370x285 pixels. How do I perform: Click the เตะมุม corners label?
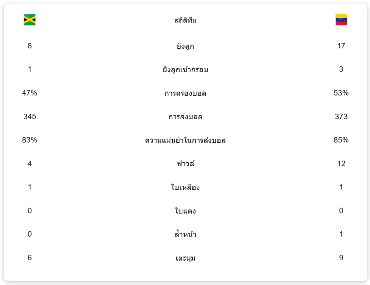coord(185,258)
